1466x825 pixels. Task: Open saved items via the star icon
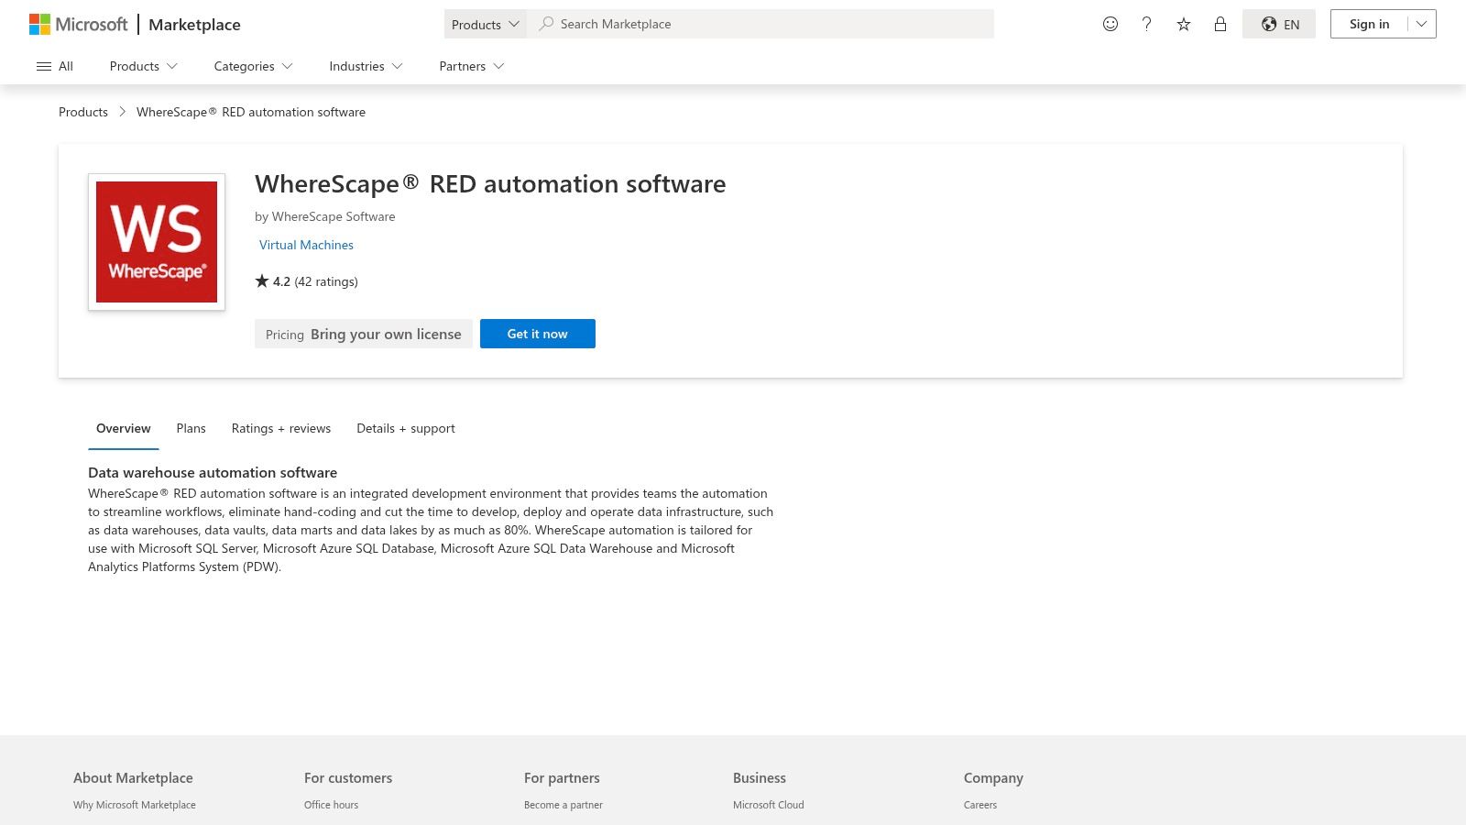[x=1183, y=24]
